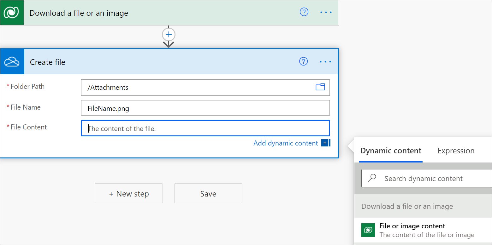492x245 pixels.
Task: Open the ellipsis menu on Download action
Action: click(x=326, y=12)
